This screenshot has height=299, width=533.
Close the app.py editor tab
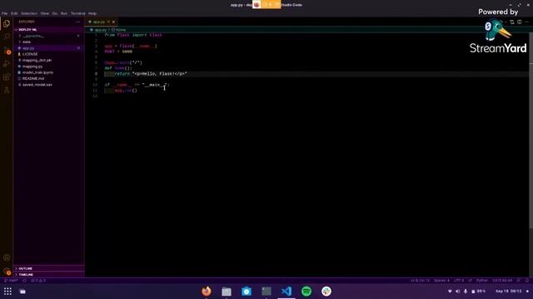tap(113, 22)
